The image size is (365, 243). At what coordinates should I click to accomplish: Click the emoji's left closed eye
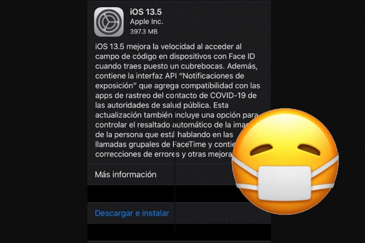tap(261, 150)
